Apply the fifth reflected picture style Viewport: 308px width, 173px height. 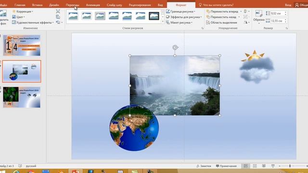127,16
